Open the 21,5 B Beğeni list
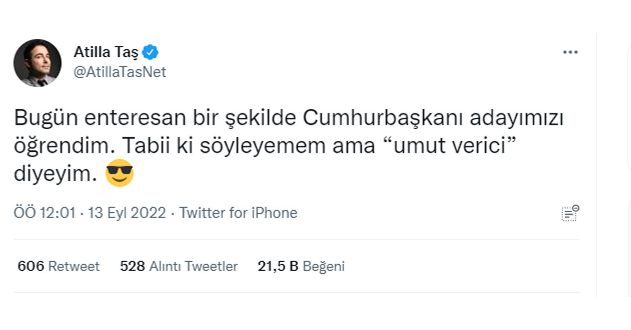 [x=301, y=266]
